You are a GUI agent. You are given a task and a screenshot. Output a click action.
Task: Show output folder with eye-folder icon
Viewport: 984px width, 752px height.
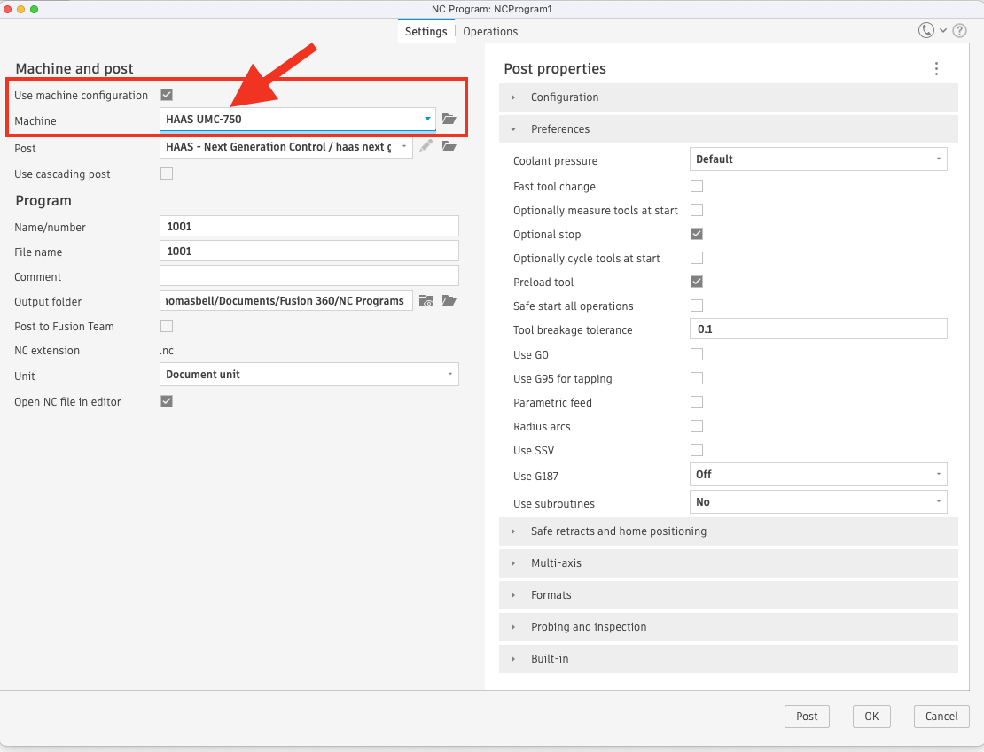pos(426,301)
